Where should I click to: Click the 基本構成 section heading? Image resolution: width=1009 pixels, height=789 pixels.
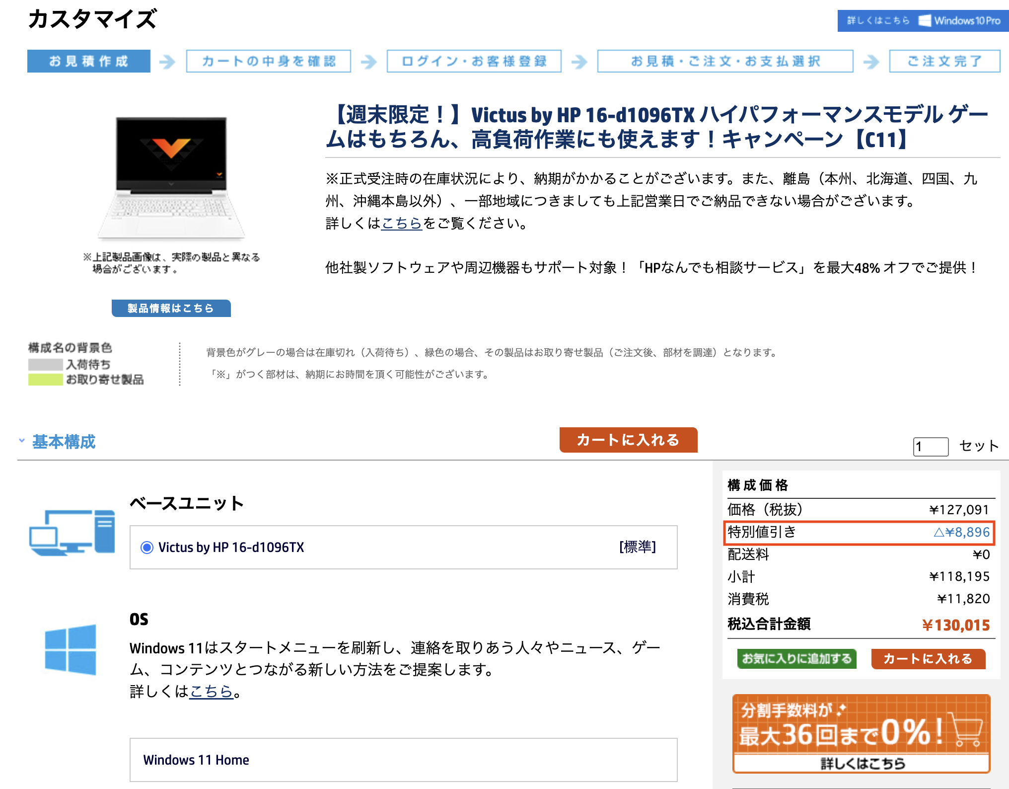[64, 442]
